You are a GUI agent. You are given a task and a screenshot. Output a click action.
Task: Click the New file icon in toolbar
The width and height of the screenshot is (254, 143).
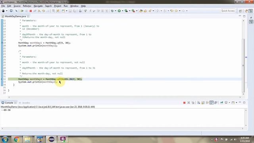63,11
